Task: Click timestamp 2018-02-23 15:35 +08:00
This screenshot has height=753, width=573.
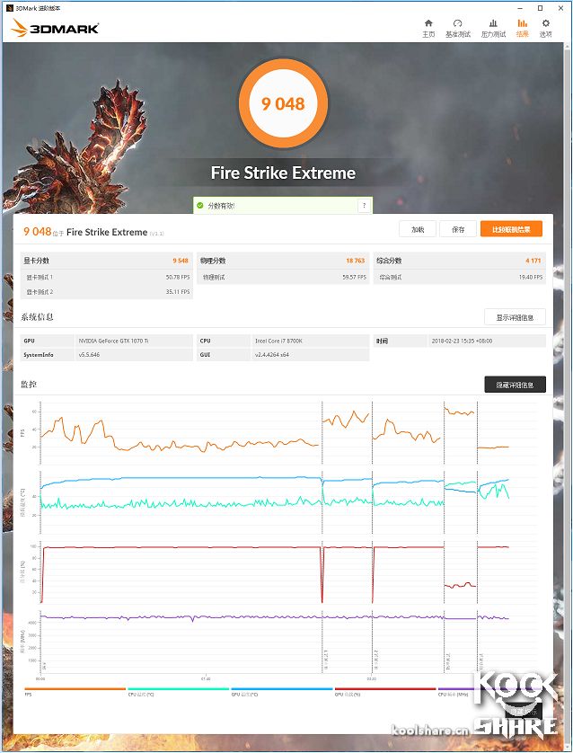Action: (x=462, y=341)
